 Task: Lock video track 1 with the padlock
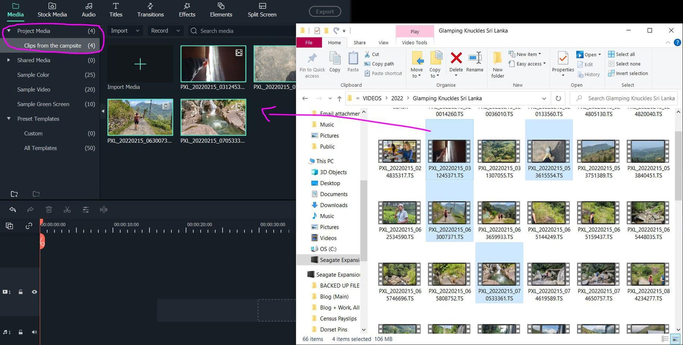(21, 292)
